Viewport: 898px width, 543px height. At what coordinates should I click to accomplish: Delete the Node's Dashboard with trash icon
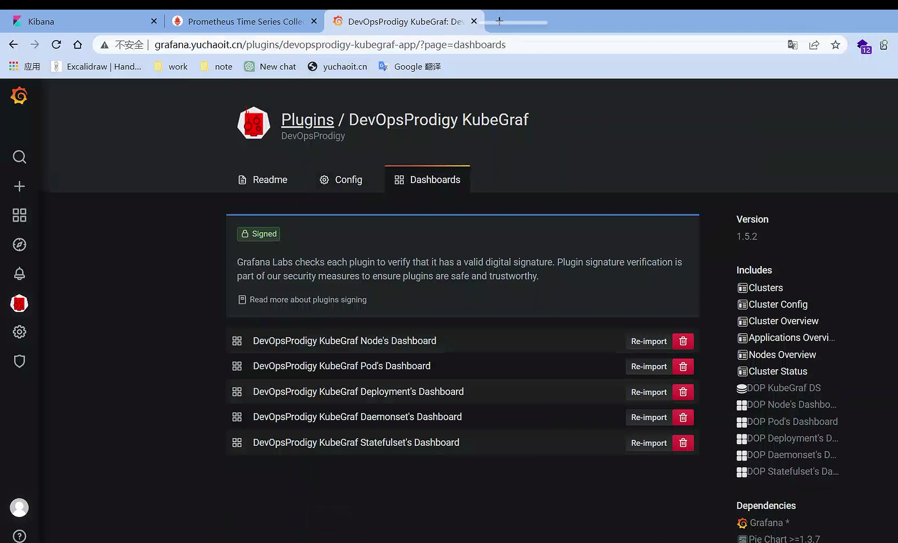tap(683, 341)
